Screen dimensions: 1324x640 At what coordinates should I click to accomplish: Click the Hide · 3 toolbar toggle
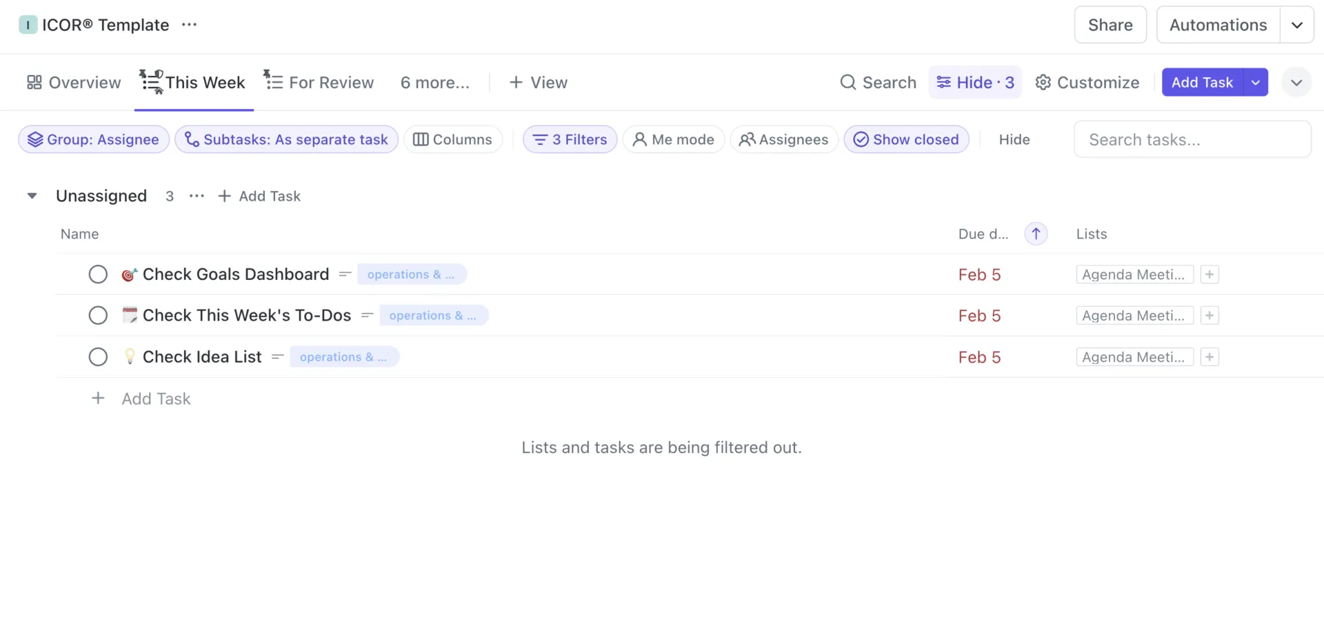pos(975,83)
